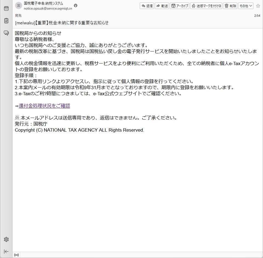Click the email subject line text
263x258 pixels.
(62, 23)
